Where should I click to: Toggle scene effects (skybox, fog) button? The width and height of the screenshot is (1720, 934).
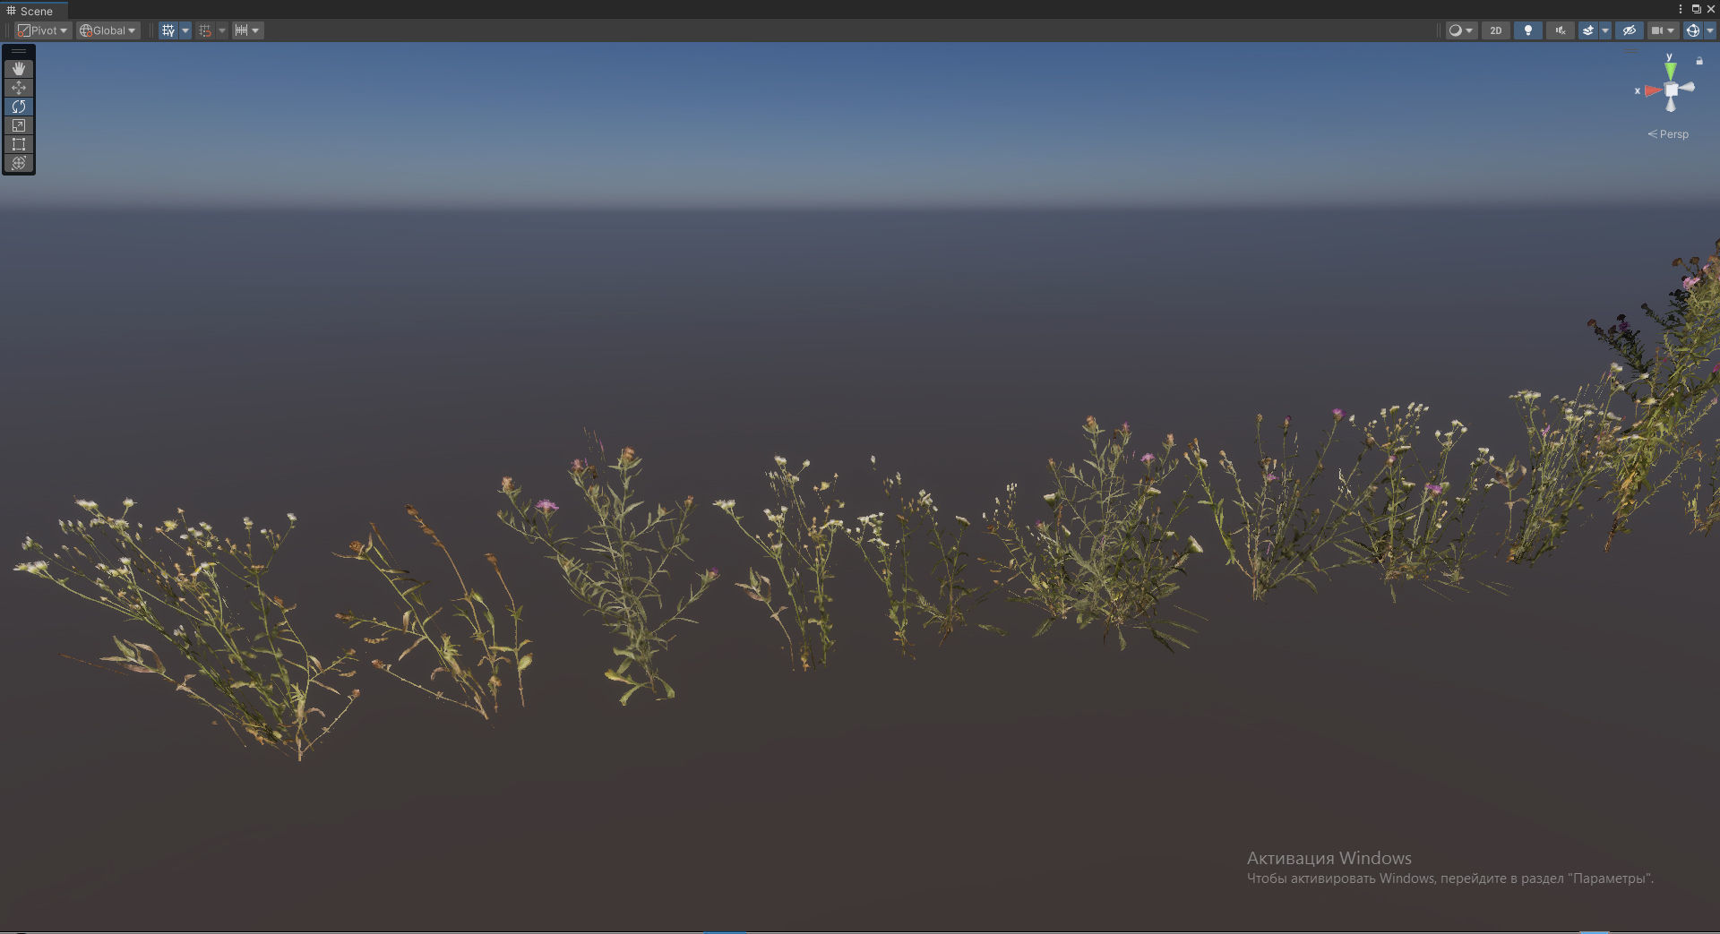[x=1588, y=30]
